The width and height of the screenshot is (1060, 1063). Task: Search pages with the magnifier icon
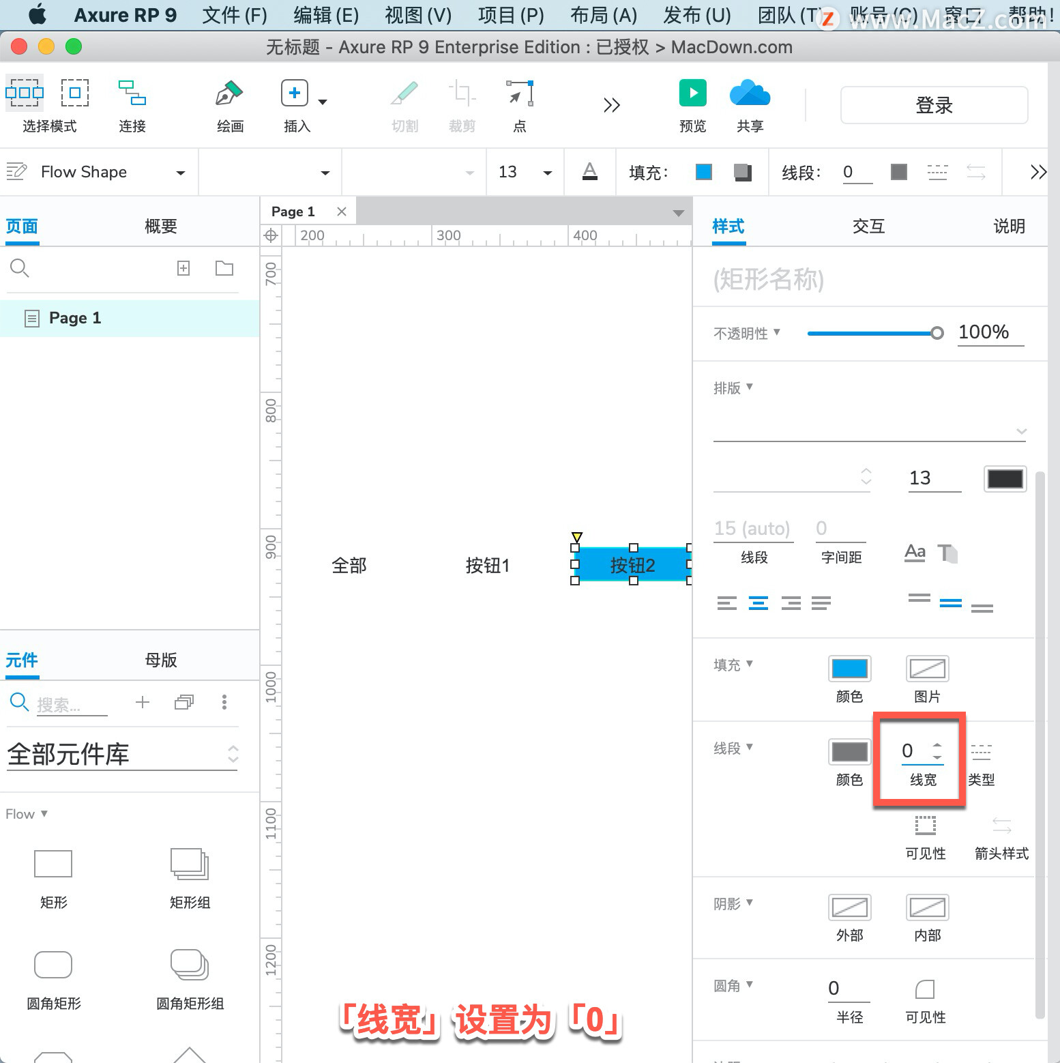pos(19,268)
